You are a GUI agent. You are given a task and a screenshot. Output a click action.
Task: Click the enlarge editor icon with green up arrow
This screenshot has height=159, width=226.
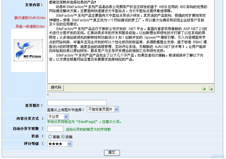[x=211, y=88]
